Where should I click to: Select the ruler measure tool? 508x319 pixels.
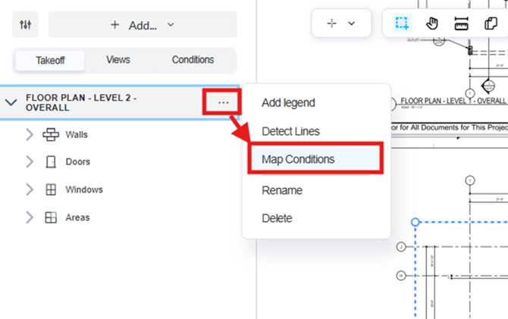coord(462,23)
